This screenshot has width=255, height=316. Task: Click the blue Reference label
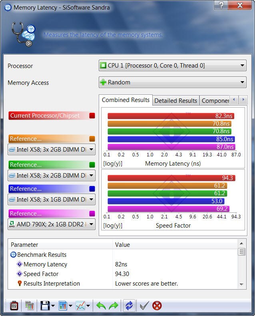click(26, 189)
